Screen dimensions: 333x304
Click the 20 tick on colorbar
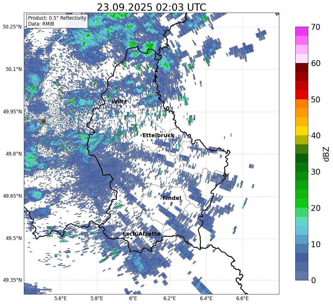(x=316, y=208)
